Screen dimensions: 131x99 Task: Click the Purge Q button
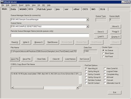coord(116,32)
